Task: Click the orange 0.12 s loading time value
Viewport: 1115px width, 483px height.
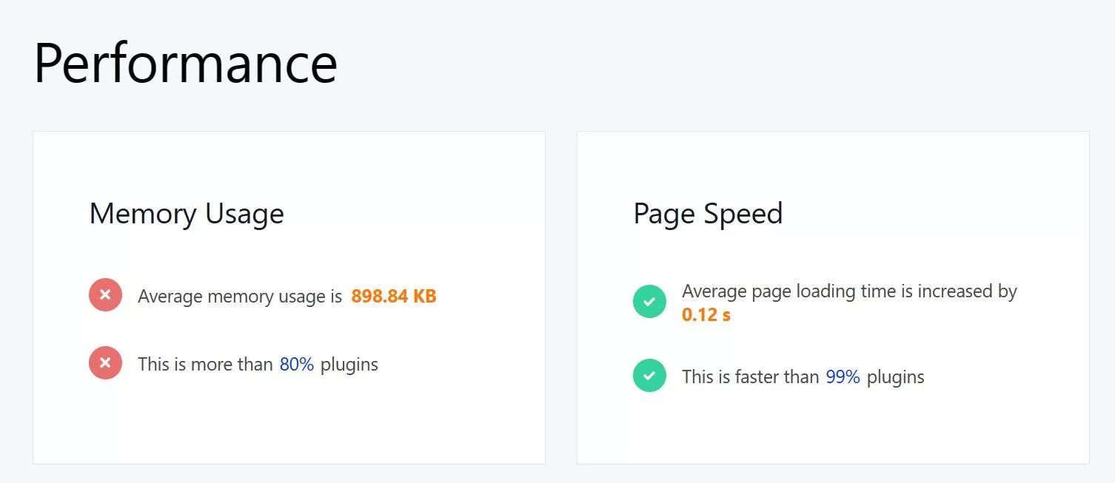Action: click(706, 314)
